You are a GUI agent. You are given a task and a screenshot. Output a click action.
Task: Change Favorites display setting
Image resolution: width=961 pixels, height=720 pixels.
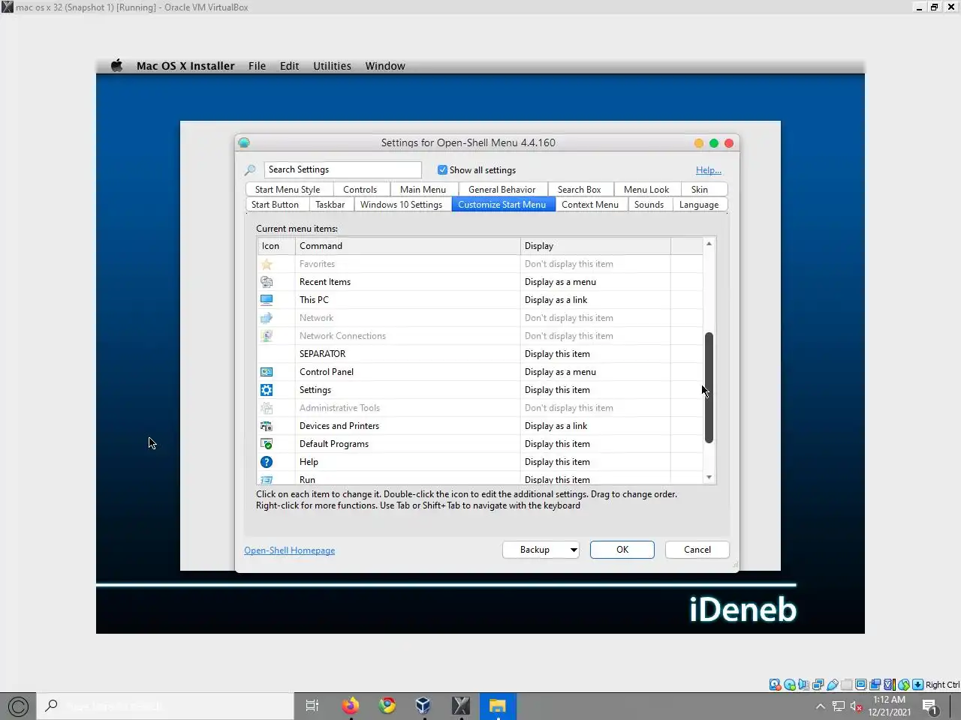coord(595,264)
